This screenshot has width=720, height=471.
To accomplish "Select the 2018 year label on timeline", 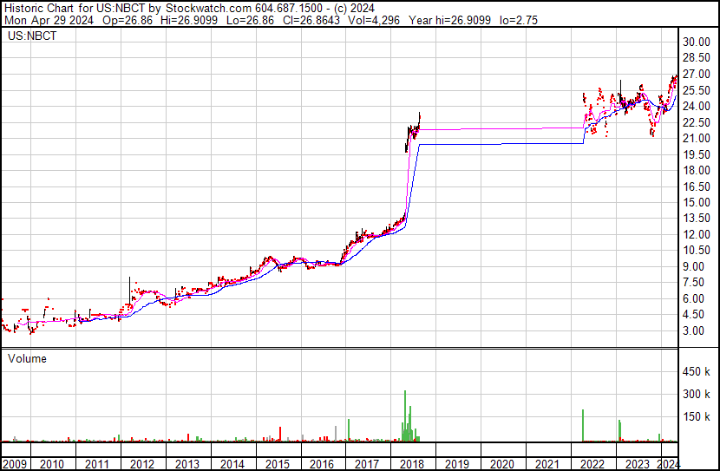I will coord(412,464).
